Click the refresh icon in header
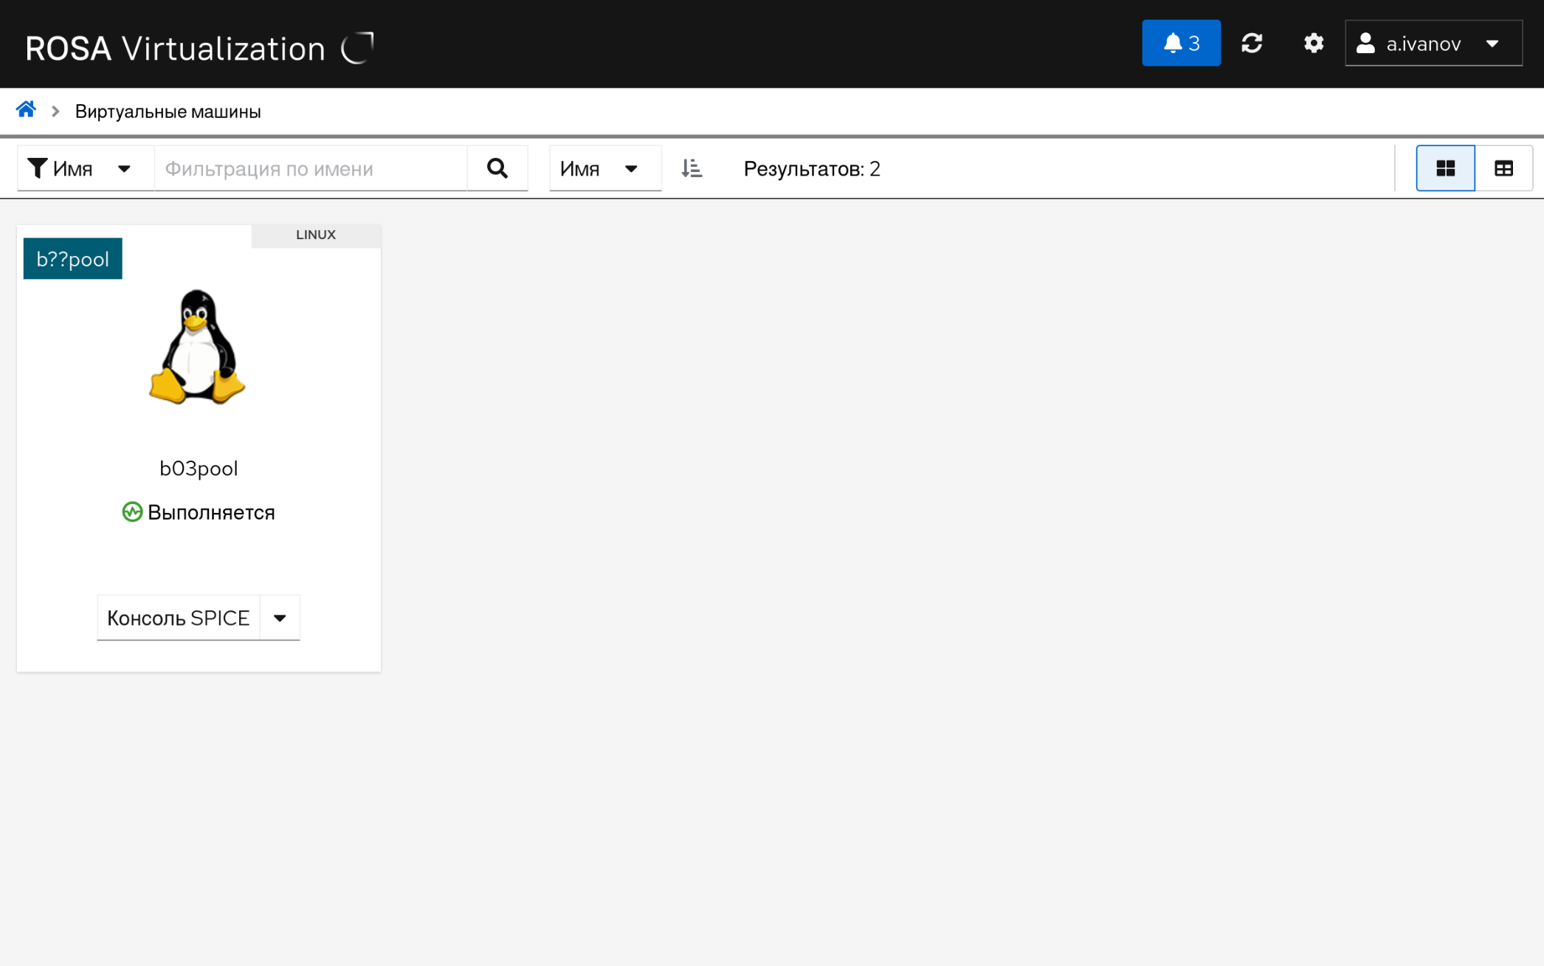The height and width of the screenshot is (966, 1544). 1252,44
